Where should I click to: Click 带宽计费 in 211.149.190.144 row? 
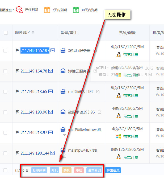pyautogui.click(x=131, y=157)
